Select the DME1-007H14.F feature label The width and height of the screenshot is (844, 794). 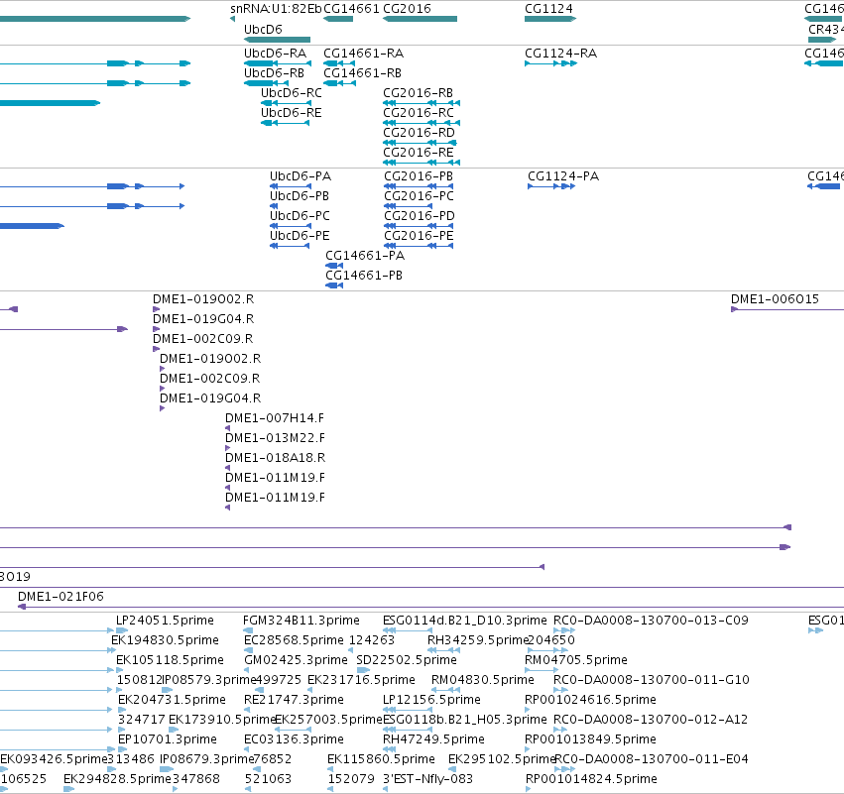(x=275, y=418)
